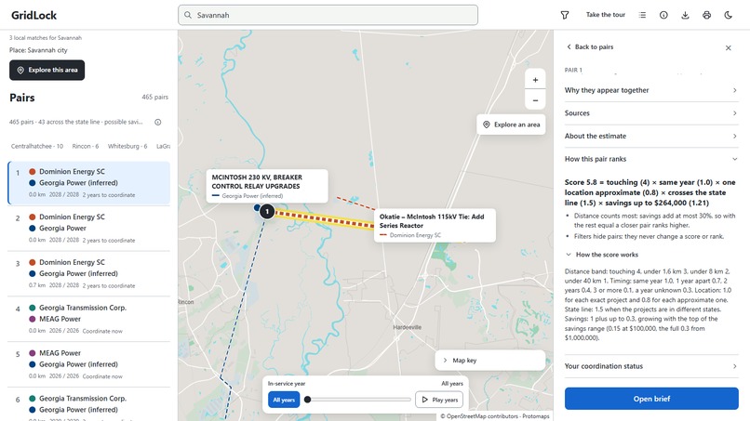Screen dimensions: 750x421
Task: Click Play years button
Action: [439, 400]
